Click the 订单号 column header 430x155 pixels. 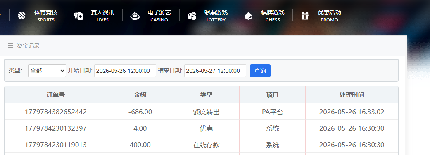(x=56, y=95)
